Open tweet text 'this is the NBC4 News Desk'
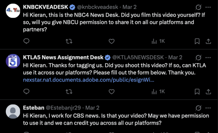 84,15
